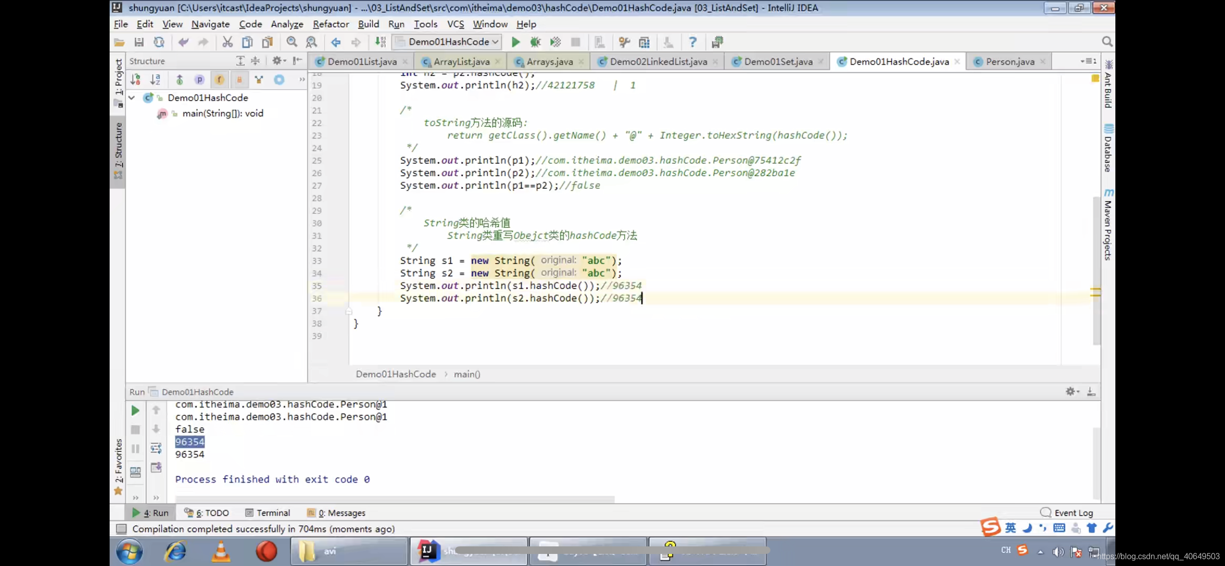Image resolution: width=1225 pixels, height=566 pixels.
Task: Click the Find magnifier icon in toolbar
Action: point(292,42)
